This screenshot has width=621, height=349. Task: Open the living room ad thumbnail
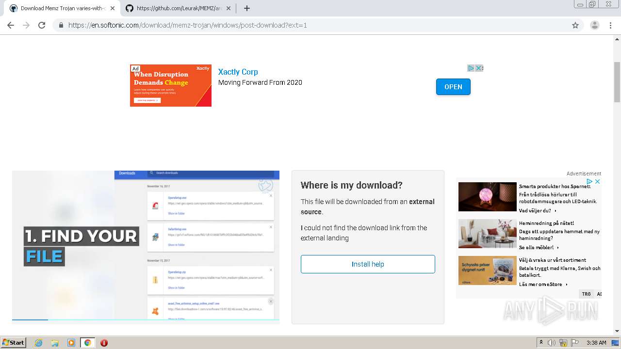click(x=487, y=234)
